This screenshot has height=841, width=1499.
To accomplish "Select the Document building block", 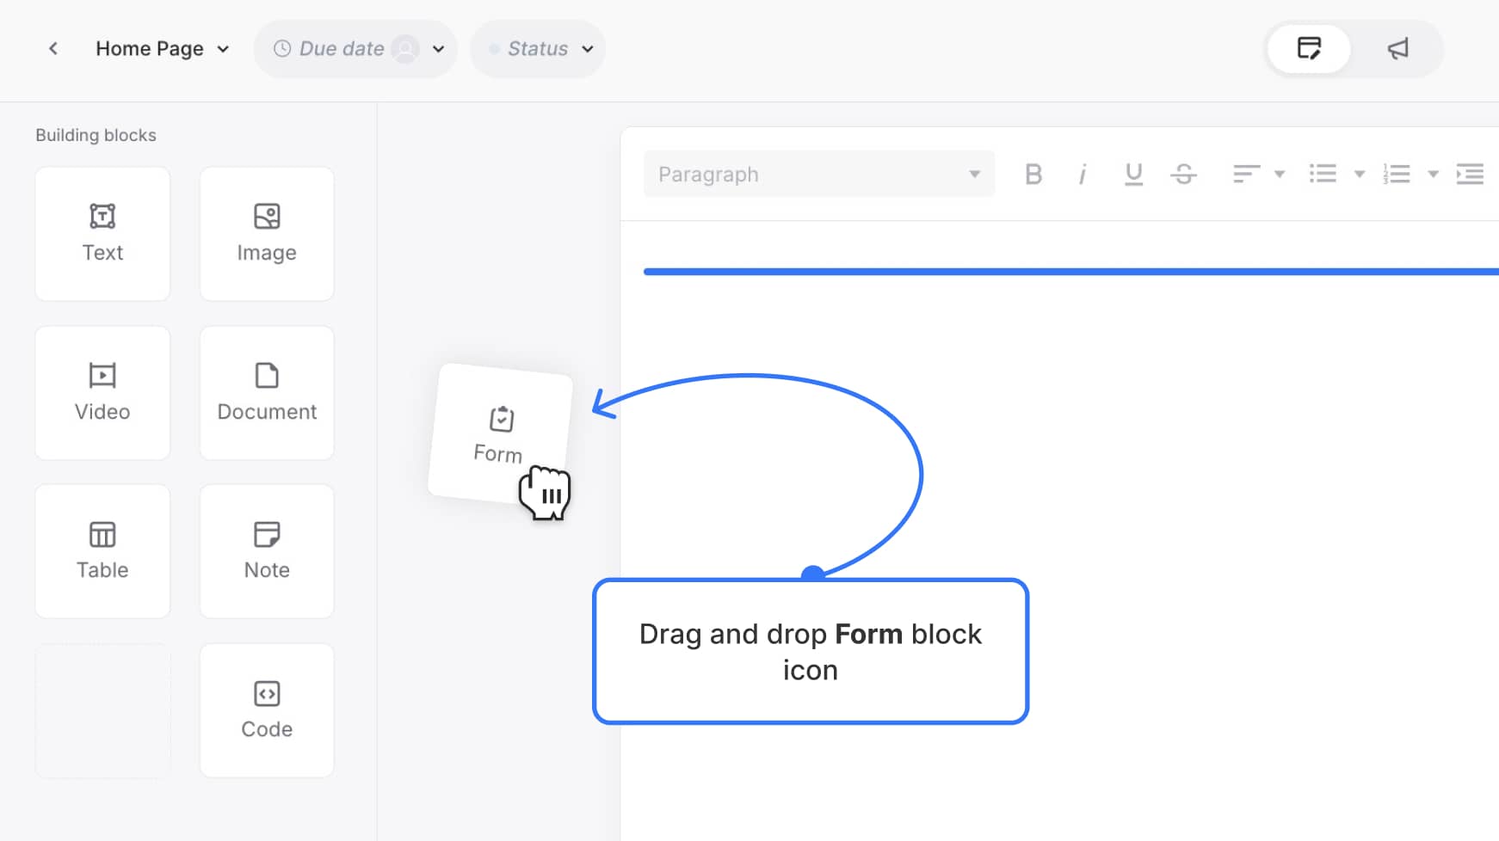I will click(x=267, y=393).
